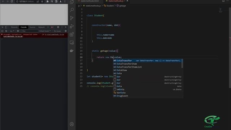Image resolution: width=231 pixels, height=130 pixels.
Task: Open staticmethods.js source link in error
Action: click(x=55, y=35)
